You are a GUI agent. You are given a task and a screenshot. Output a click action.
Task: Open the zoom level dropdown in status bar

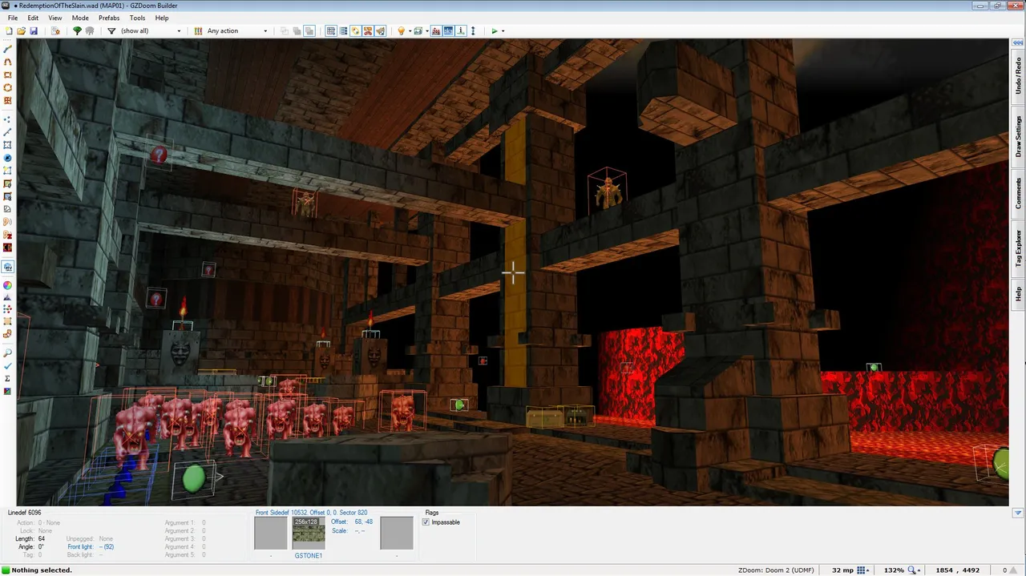(x=914, y=570)
